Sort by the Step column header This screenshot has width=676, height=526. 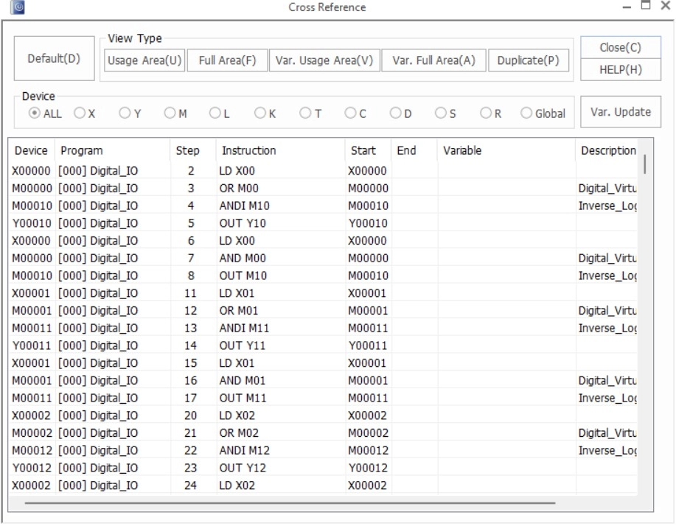(192, 150)
